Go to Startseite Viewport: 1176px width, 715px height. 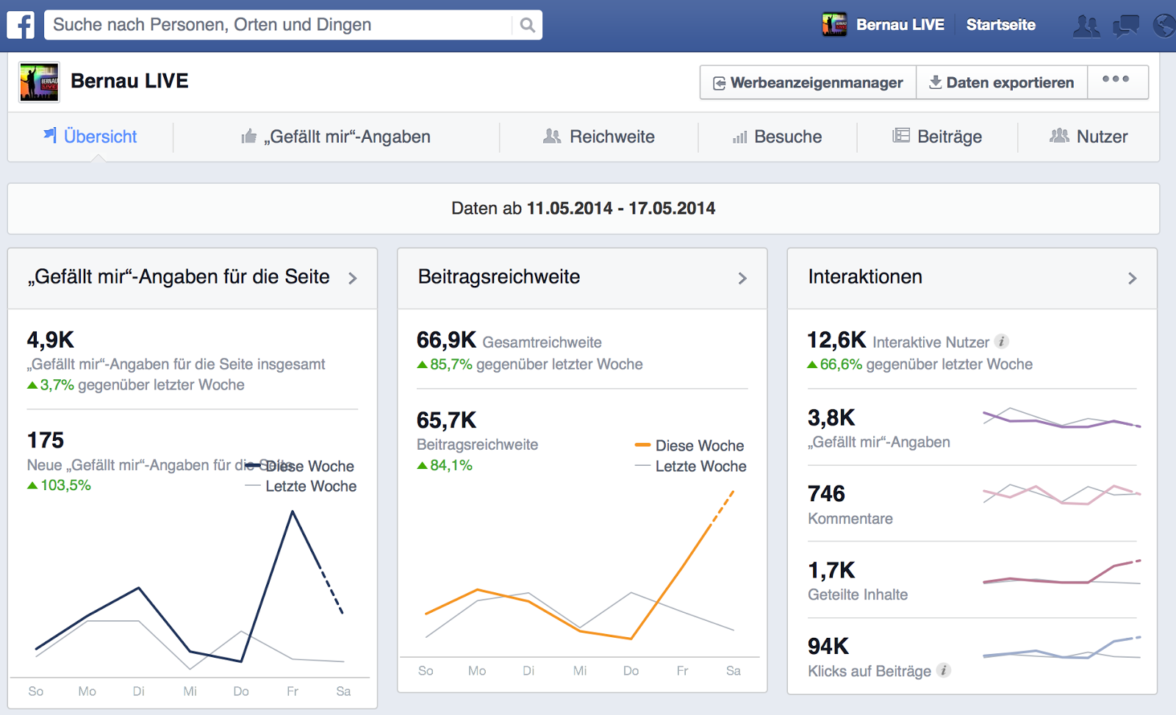(x=1000, y=25)
